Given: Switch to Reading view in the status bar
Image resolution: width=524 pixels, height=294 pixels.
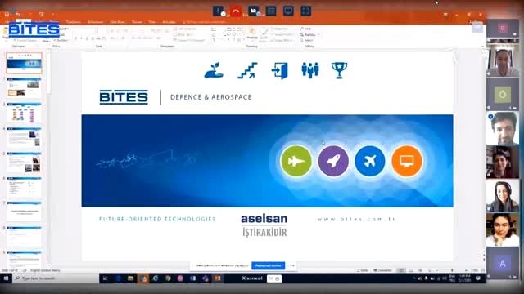Looking at the screenshot, I should (x=420, y=270).
